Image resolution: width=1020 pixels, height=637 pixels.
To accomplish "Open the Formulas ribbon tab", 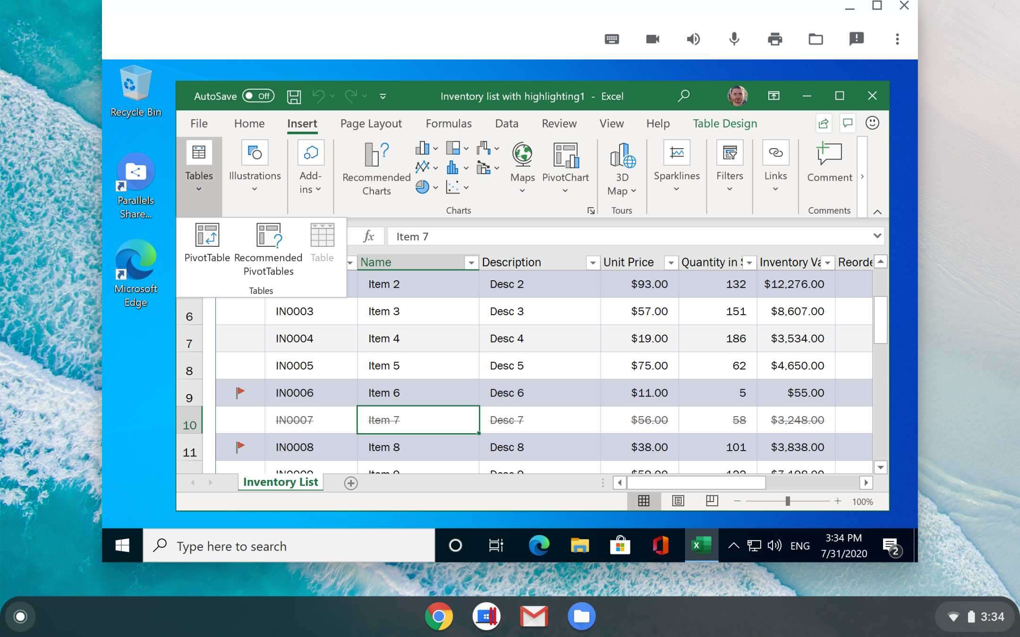I will (x=448, y=124).
